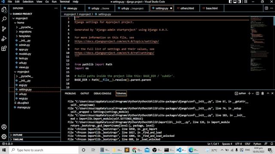Open the File menu
275x154 pixels.
tap(10, 2)
